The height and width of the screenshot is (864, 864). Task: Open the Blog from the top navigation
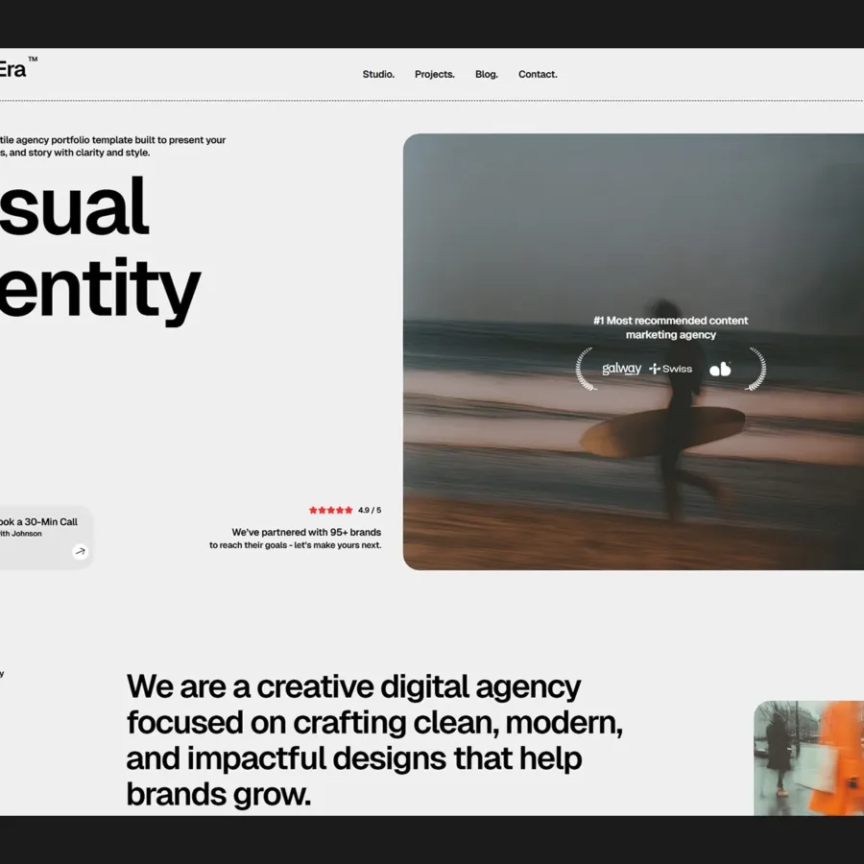[x=486, y=74]
